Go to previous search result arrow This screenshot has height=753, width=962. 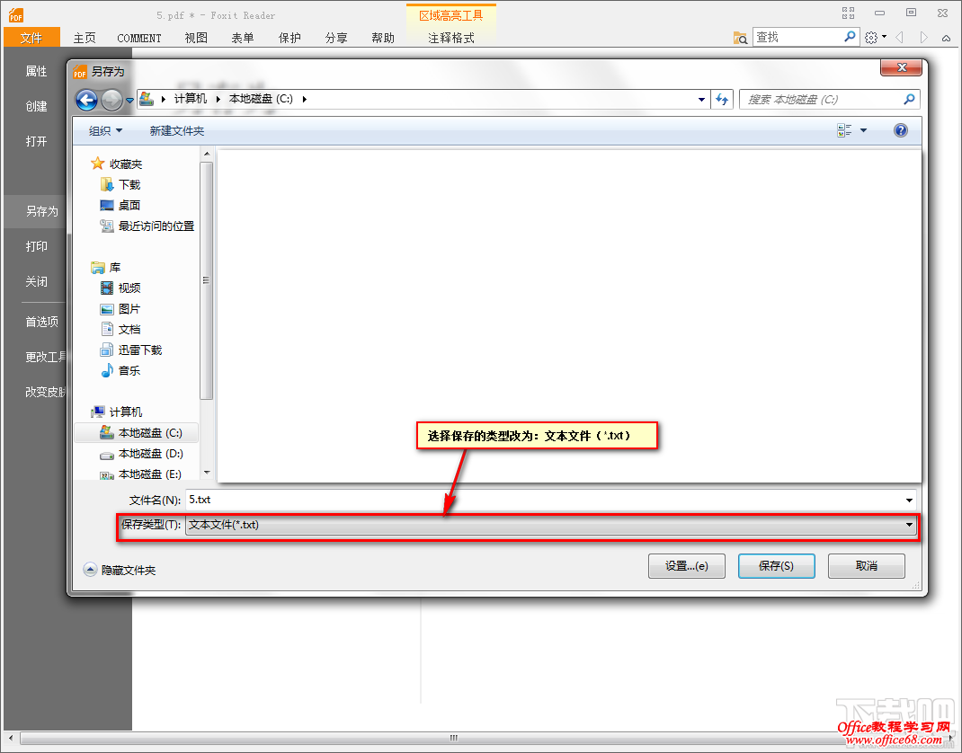(900, 38)
